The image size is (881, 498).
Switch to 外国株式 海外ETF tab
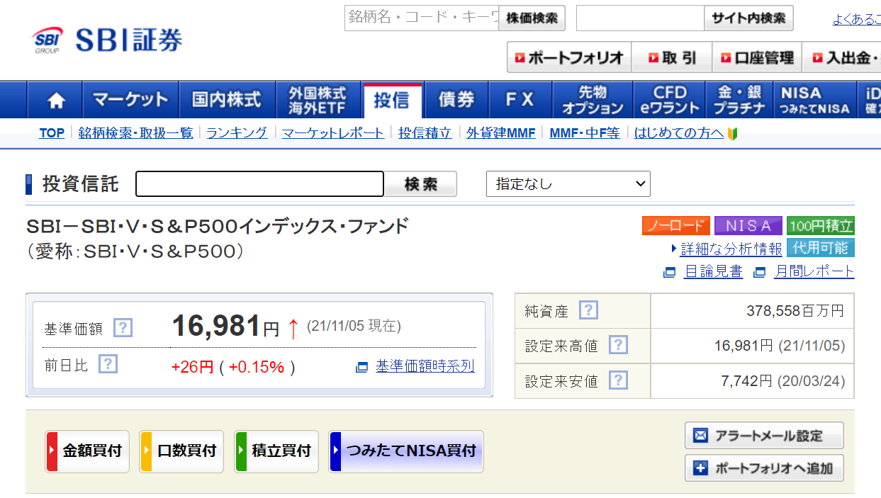point(318,100)
